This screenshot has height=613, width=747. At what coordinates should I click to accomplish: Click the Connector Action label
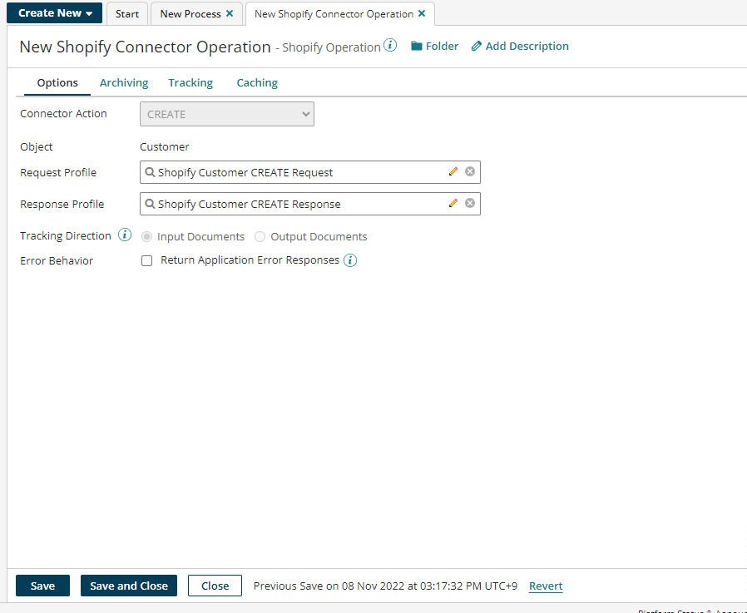click(x=63, y=113)
